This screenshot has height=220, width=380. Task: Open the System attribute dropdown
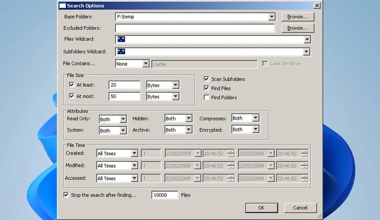coord(123,130)
